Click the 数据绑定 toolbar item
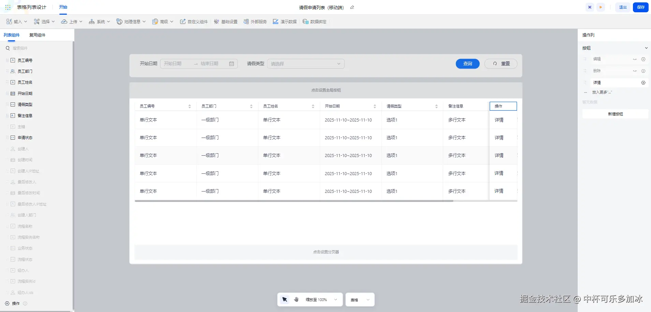Viewport: 651px width, 312px height. (314, 22)
